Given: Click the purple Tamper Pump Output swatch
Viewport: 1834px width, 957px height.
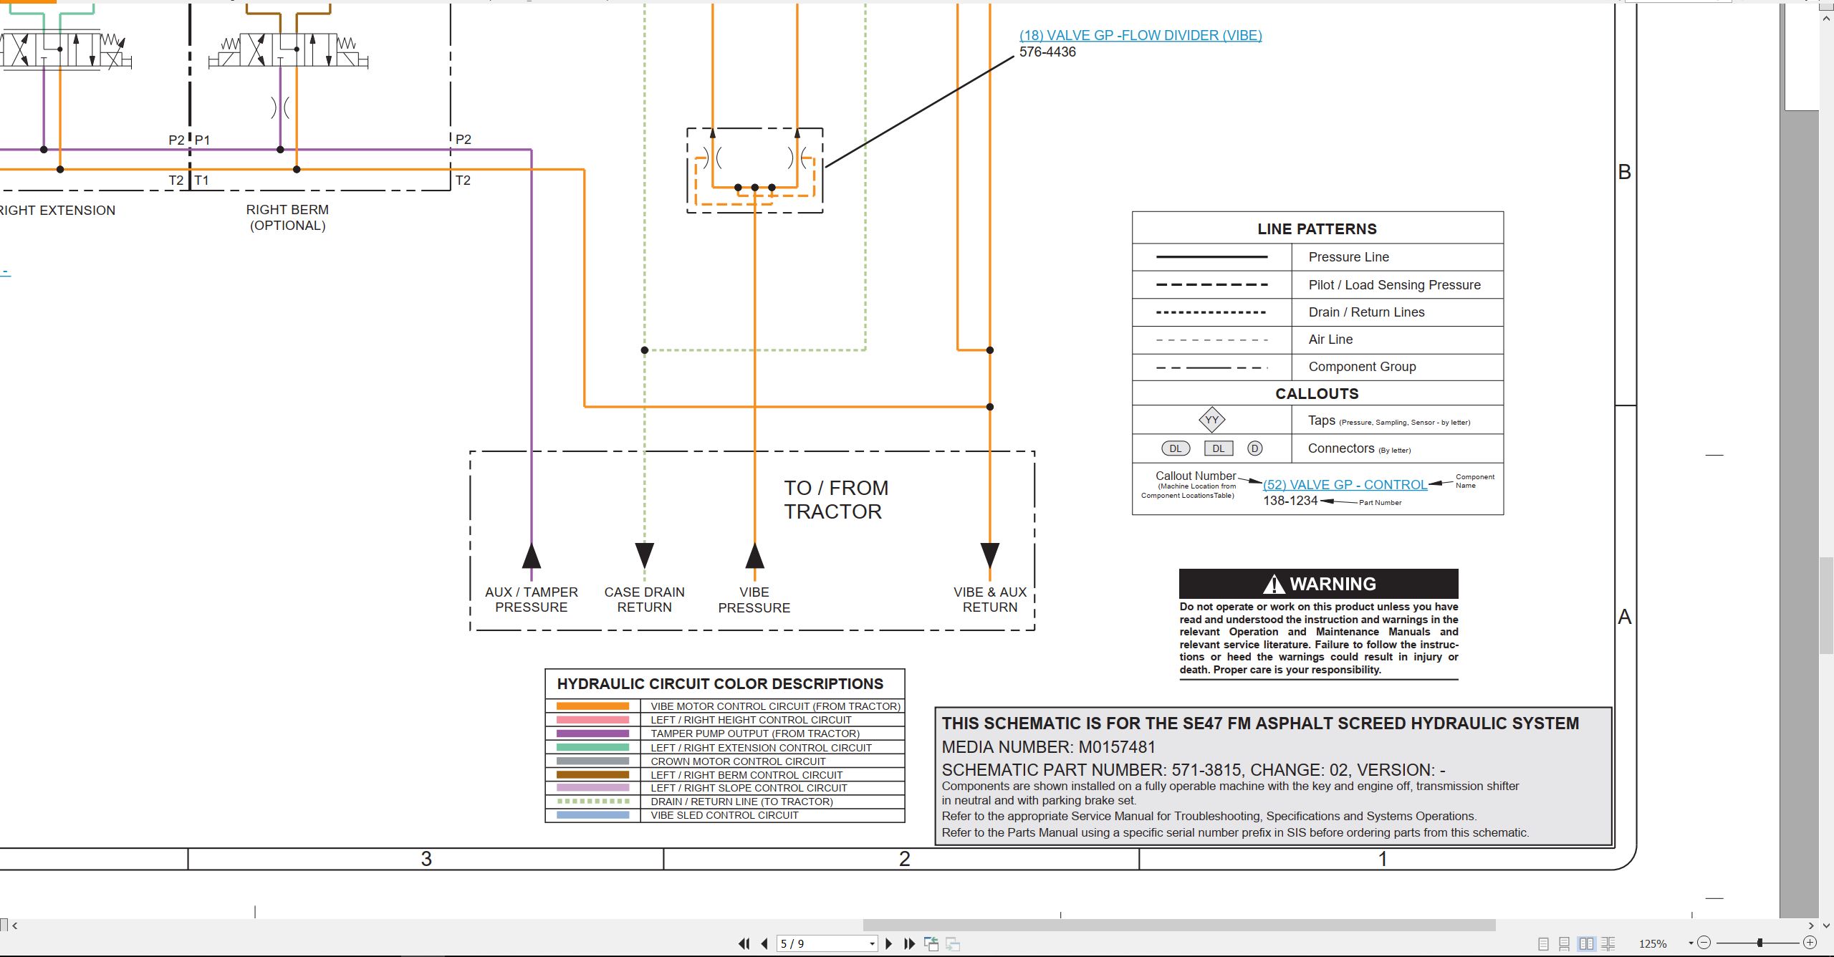Looking at the screenshot, I should click(592, 734).
